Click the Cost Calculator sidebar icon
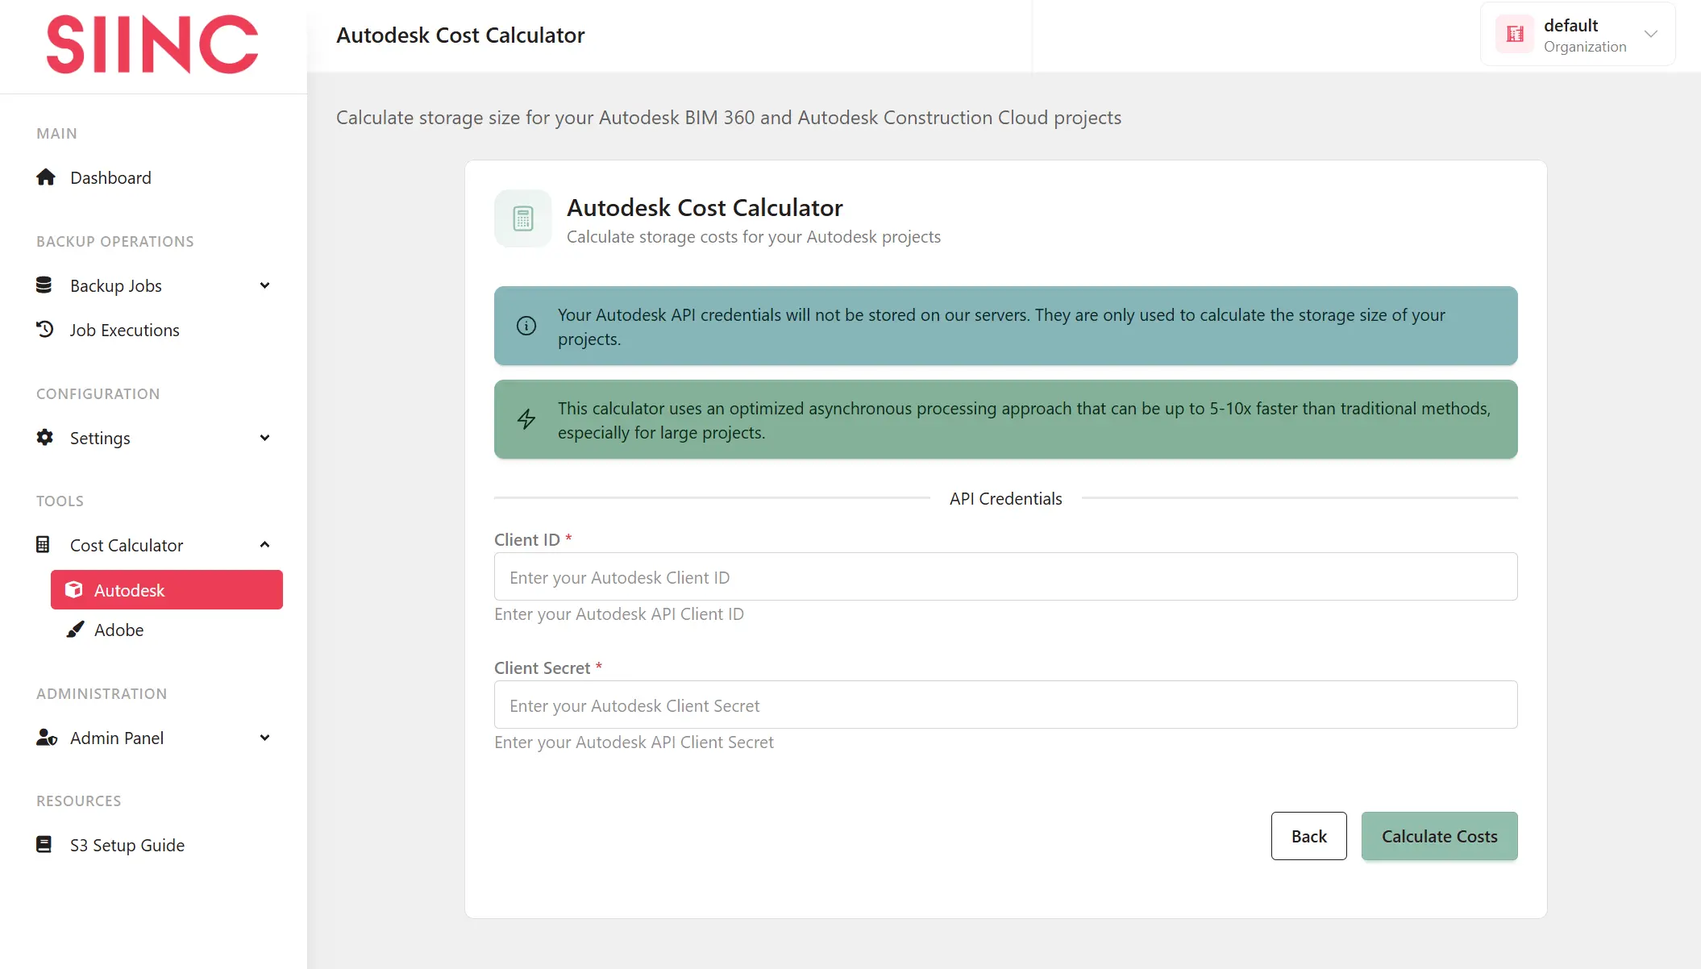Viewport: 1701px width, 969px height. coord(44,545)
